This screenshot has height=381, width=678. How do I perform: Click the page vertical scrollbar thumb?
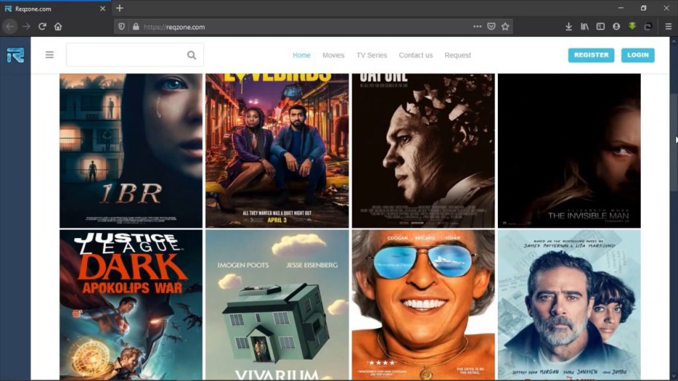point(673,143)
